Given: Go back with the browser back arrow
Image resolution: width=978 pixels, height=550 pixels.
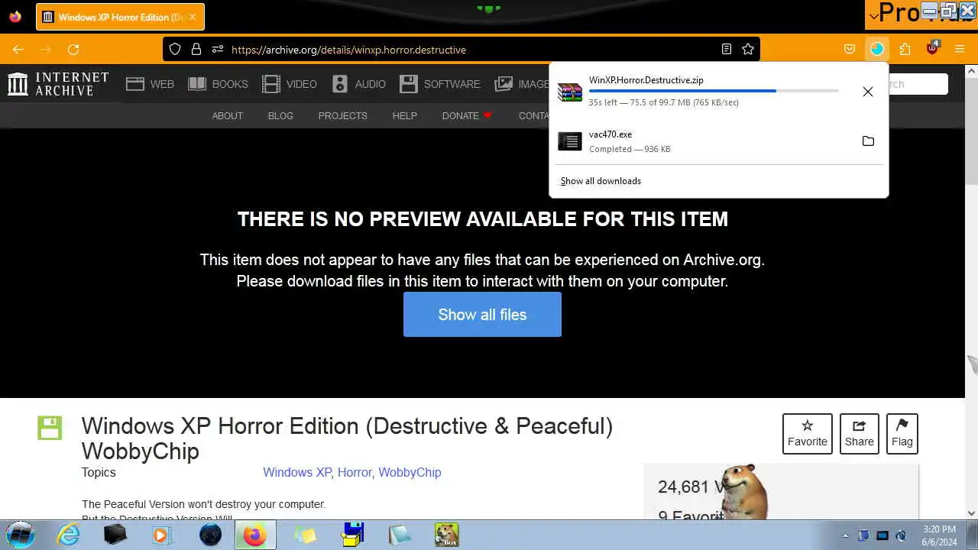Looking at the screenshot, I should click(x=18, y=50).
